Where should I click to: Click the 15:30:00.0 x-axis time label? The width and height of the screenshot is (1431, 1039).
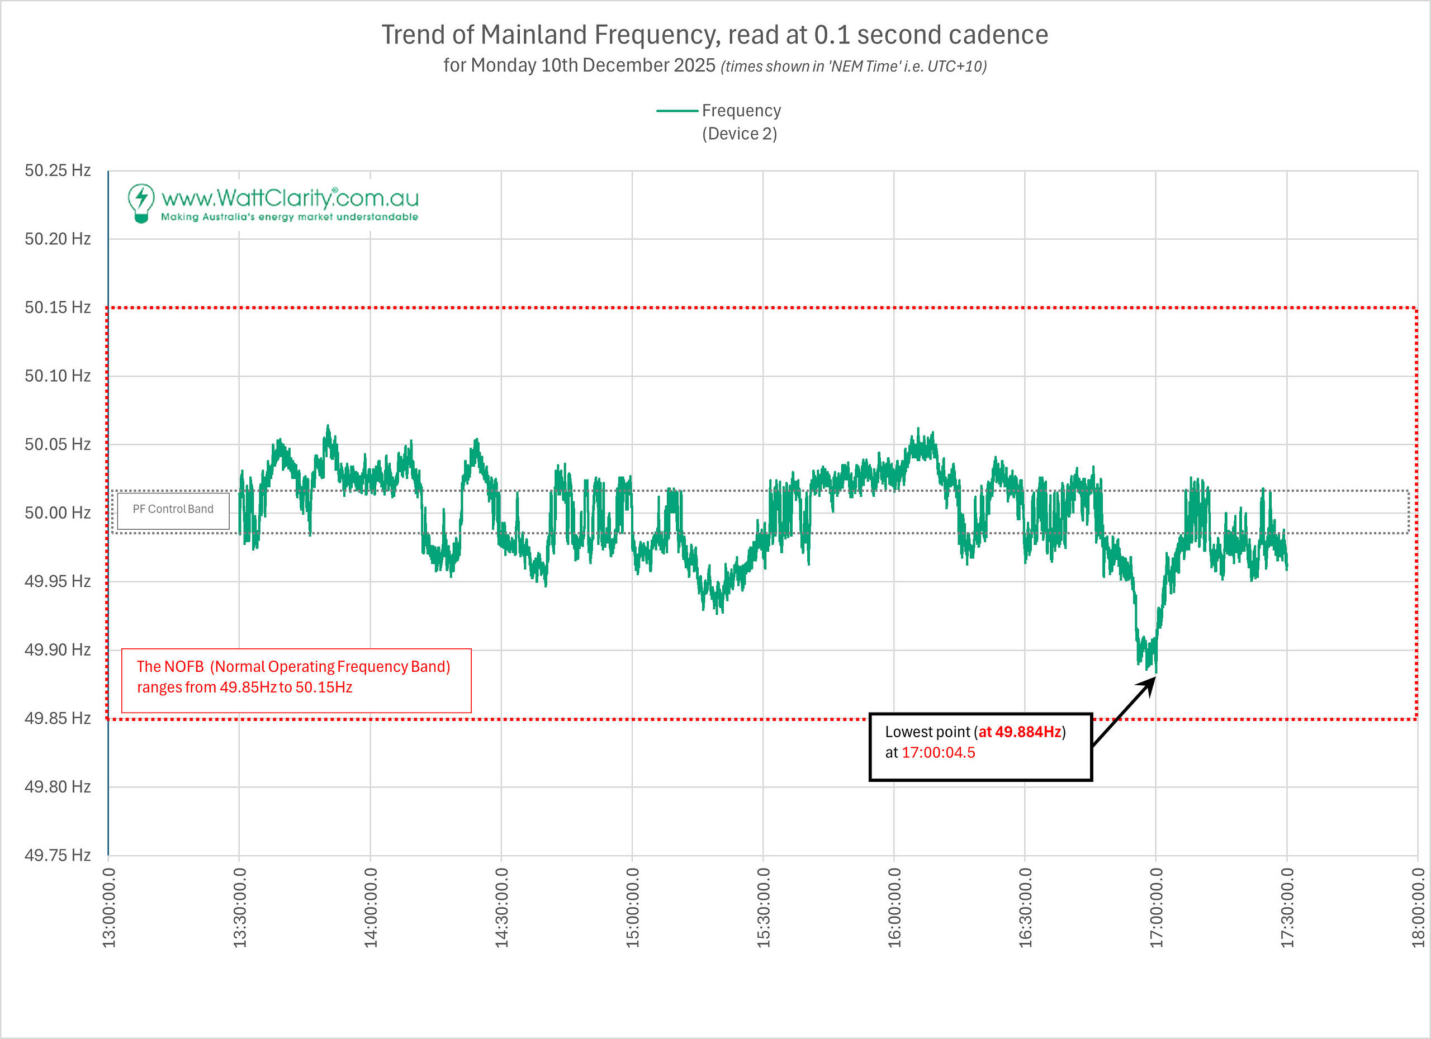coord(764,907)
